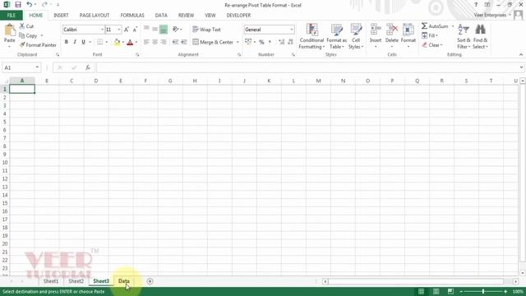Click the Paste clipboard icon
This screenshot has height=296, width=526.
9,31
